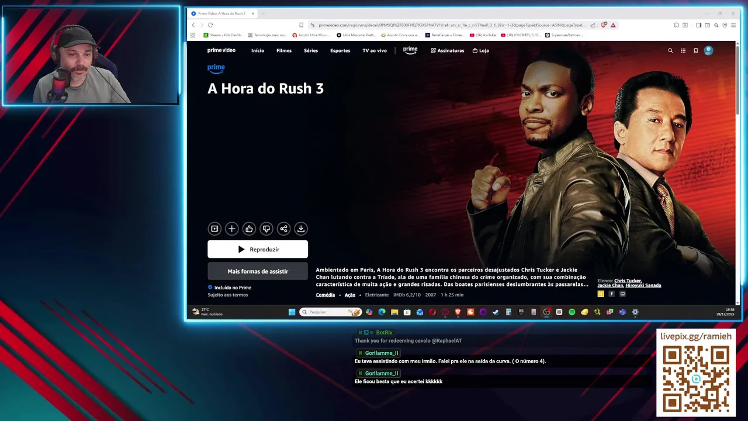Click the browser page vertical scrollbar

[x=737, y=79]
